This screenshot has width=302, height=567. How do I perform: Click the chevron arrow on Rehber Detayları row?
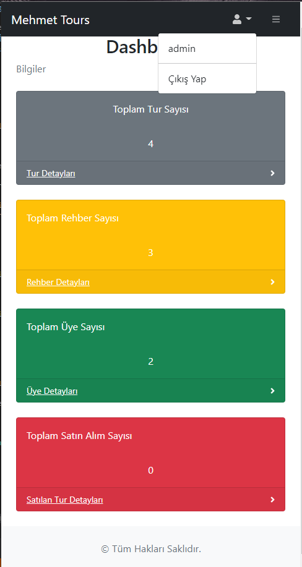click(273, 282)
